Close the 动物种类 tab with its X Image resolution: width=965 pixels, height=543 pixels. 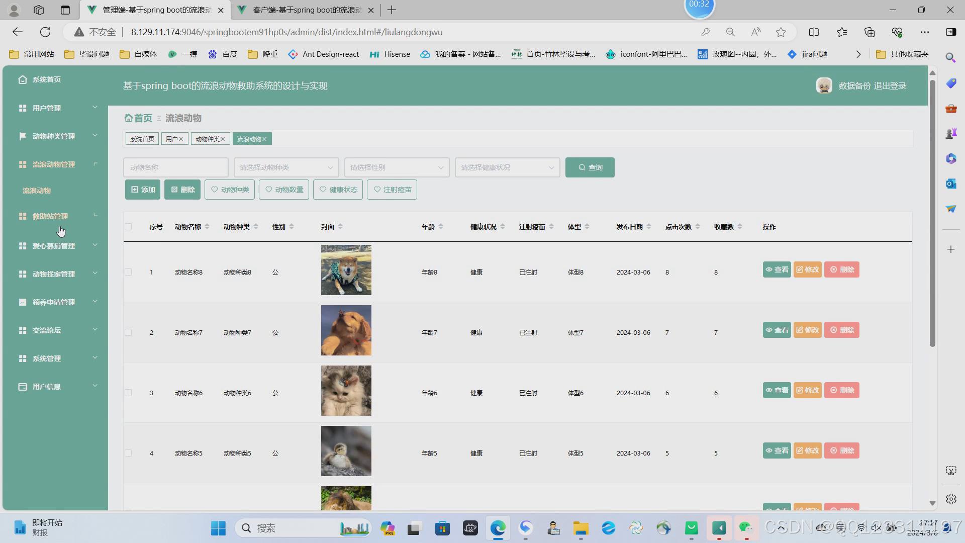tap(223, 139)
